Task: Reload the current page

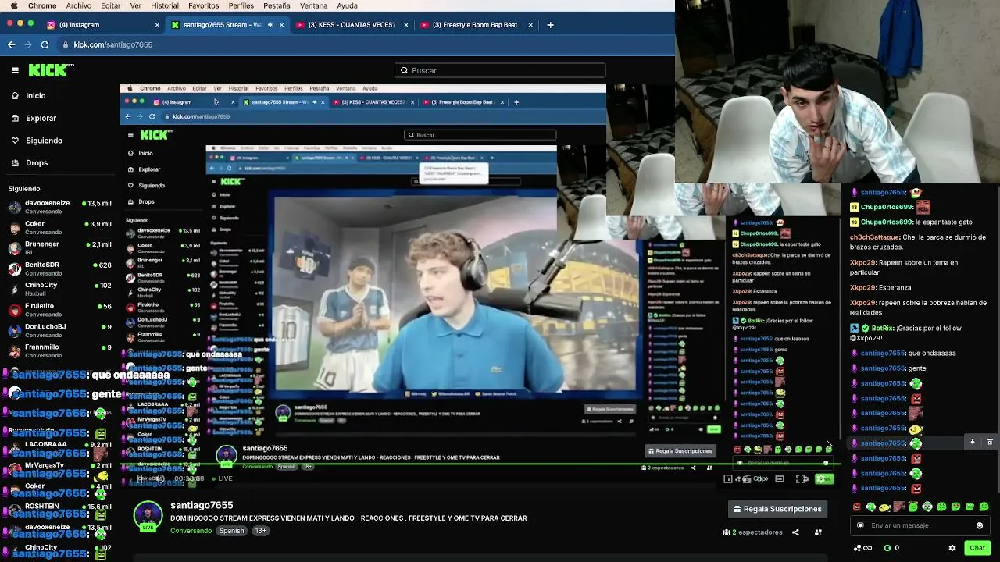Action: pos(45,44)
